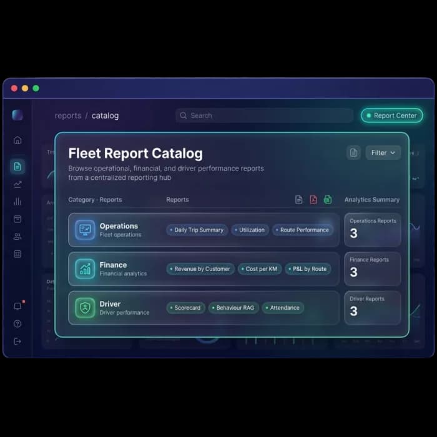Open Attendance report chip
Image resolution: width=437 pixels, height=437 pixels.
click(x=283, y=308)
